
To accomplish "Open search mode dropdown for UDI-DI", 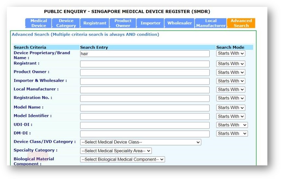I will click(232, 125).
